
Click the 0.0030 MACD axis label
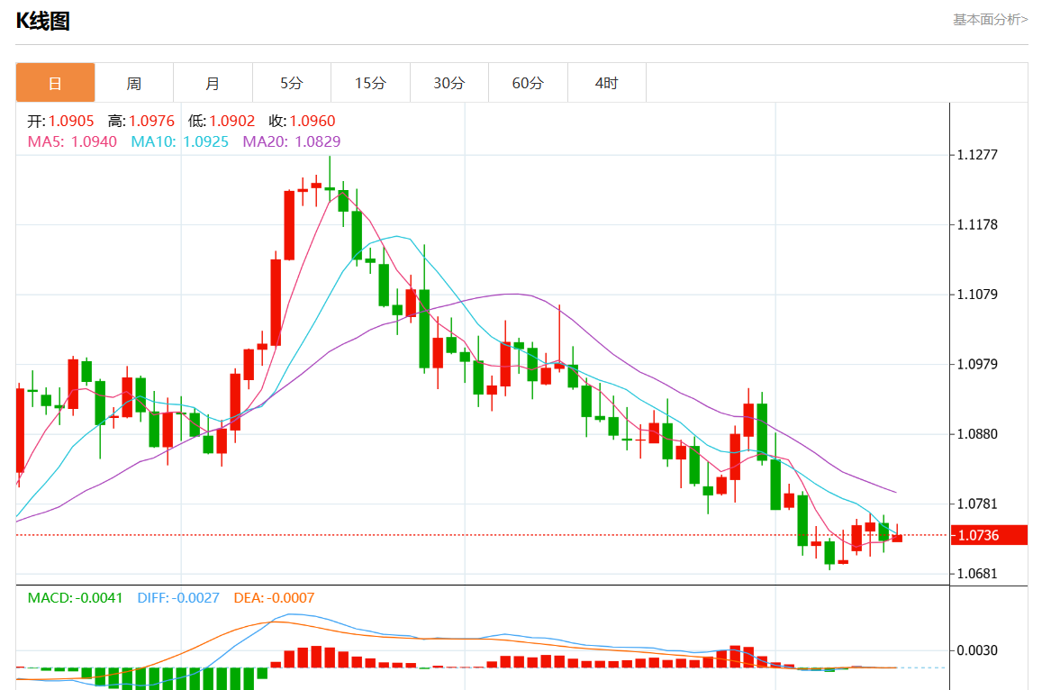[x=977, y=650]
